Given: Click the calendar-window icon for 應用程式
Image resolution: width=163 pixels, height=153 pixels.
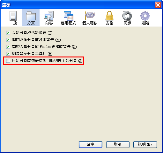Looking at the screenshot, I should (69, 16).
